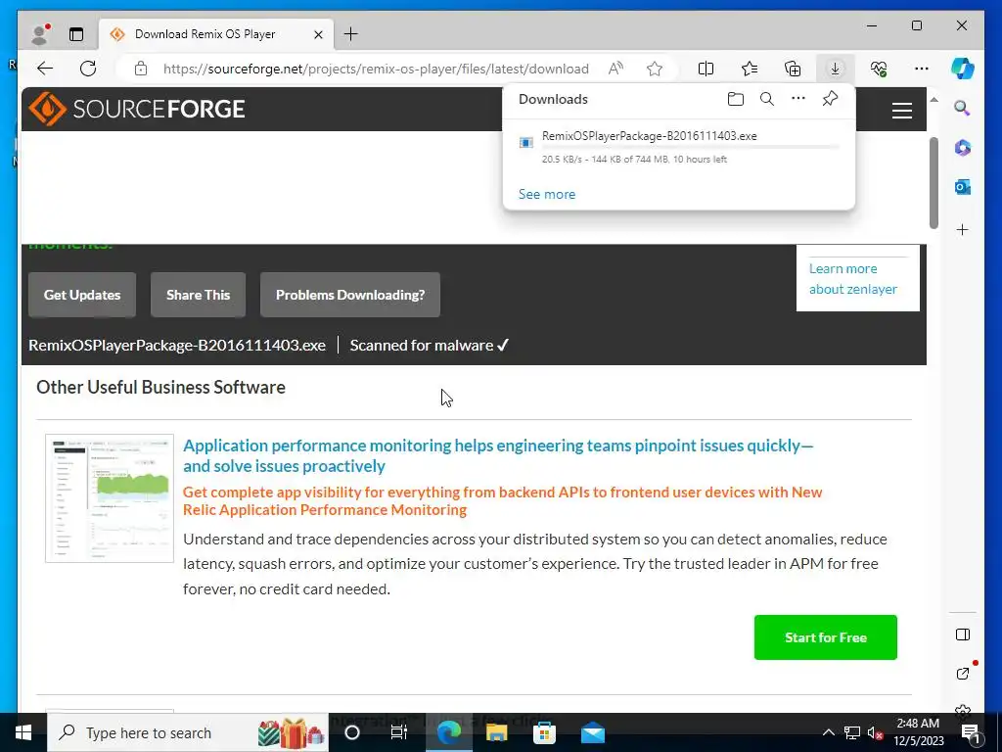The height and width of the screenshot is (752, 1002).
Task: Close the Download Remix OS Player tab
Action: click(x=318, y=34)
